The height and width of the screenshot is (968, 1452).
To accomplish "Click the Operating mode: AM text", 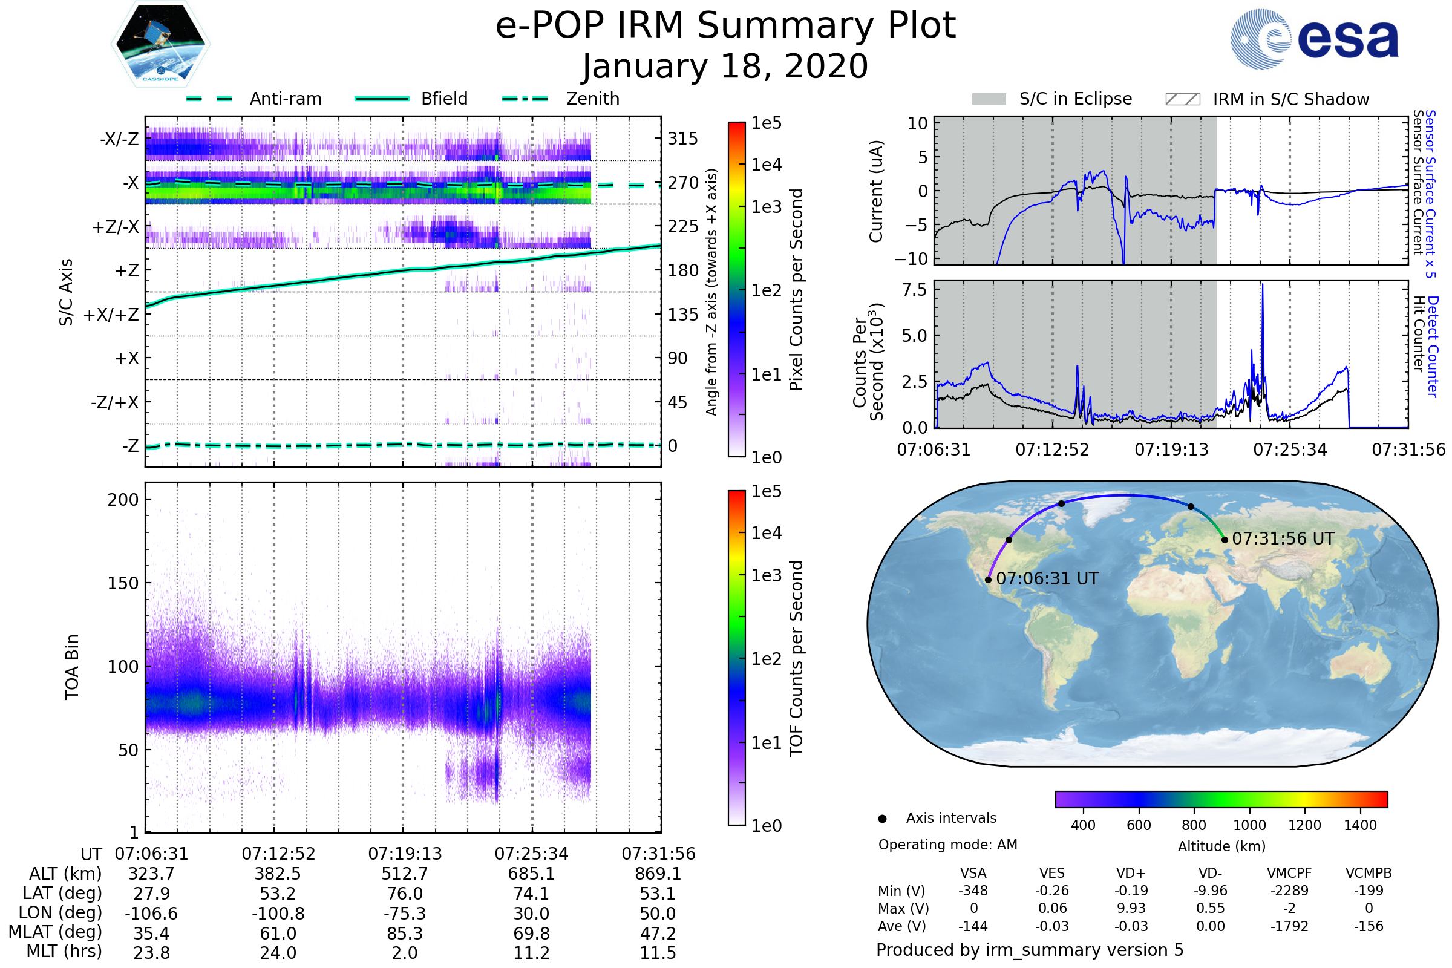I will point(947,845).
